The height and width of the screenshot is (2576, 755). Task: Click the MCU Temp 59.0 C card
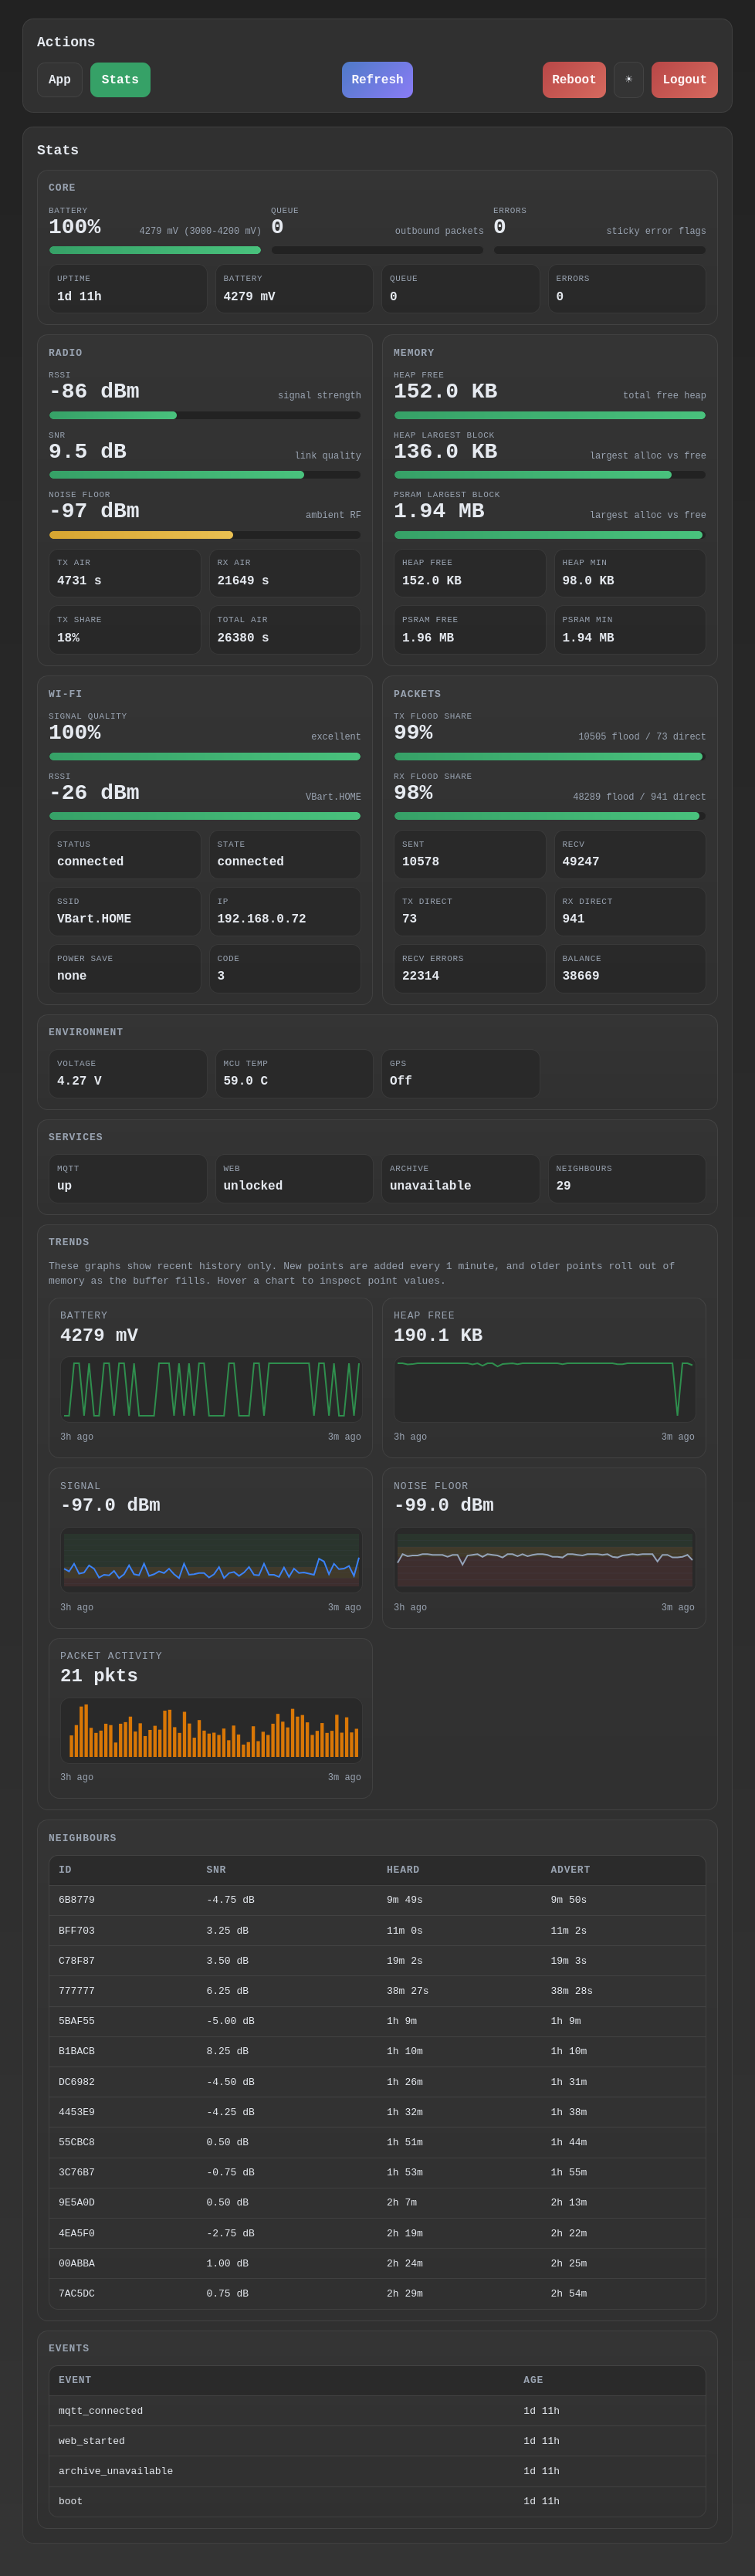(x=294, y=1074)
